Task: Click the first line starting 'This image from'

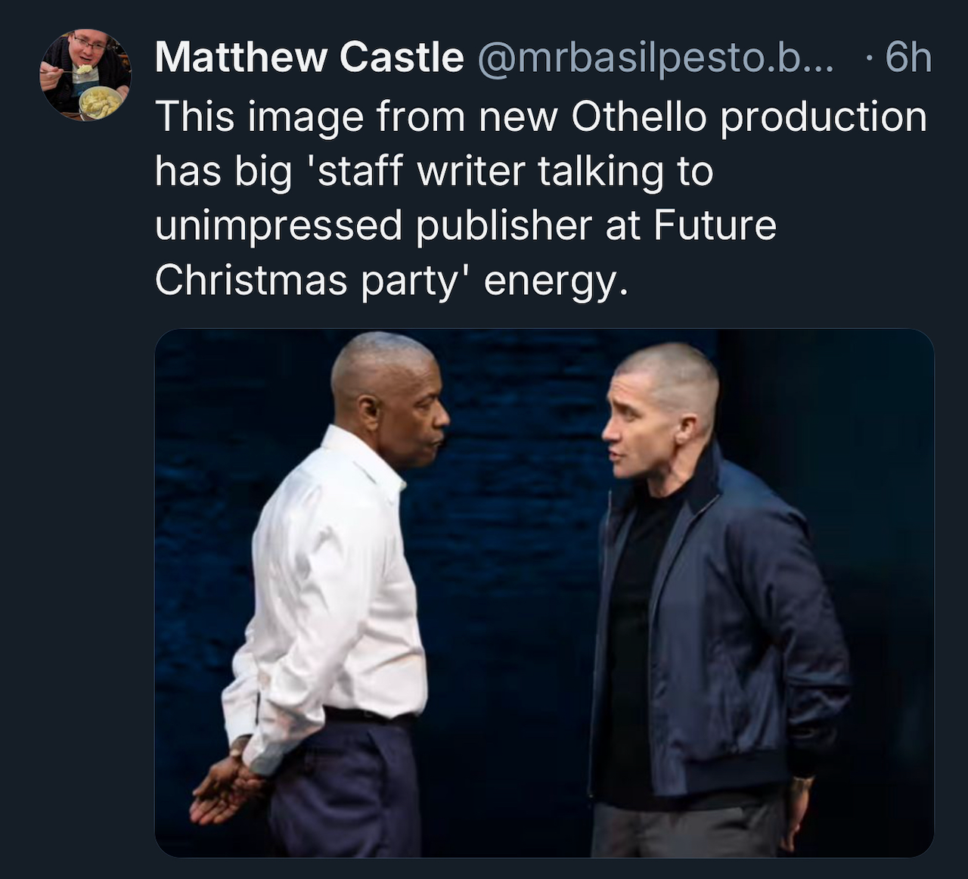Action: [x=541, y=117]
